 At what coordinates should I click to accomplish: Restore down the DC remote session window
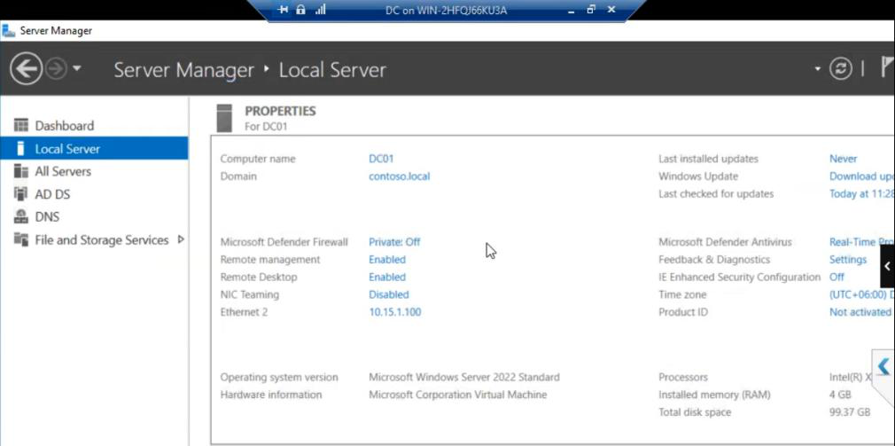click(591, 10)
